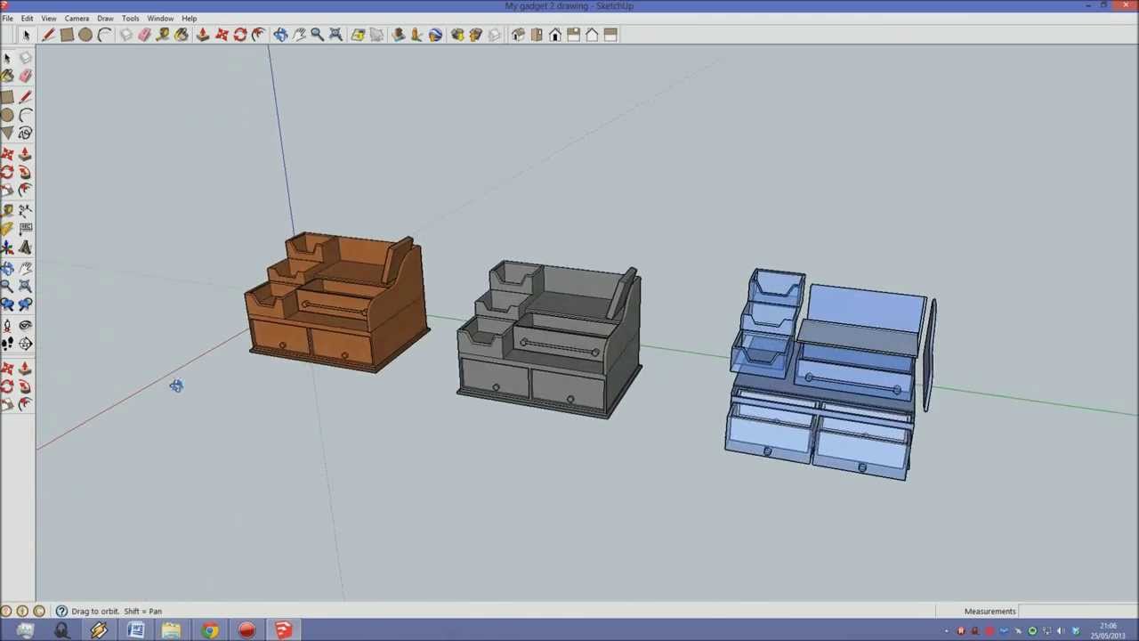
Task: Select the Text label tool in left palette
Action: [x=26, y=229]
